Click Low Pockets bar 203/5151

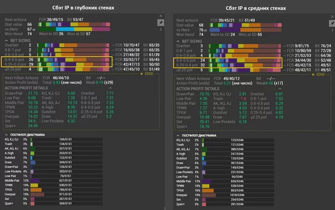(67, 172)
